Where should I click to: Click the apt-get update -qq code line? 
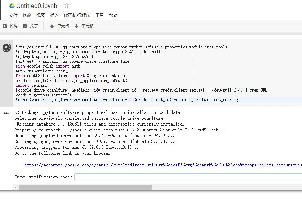pyautogui.click(x=56, y=57)
